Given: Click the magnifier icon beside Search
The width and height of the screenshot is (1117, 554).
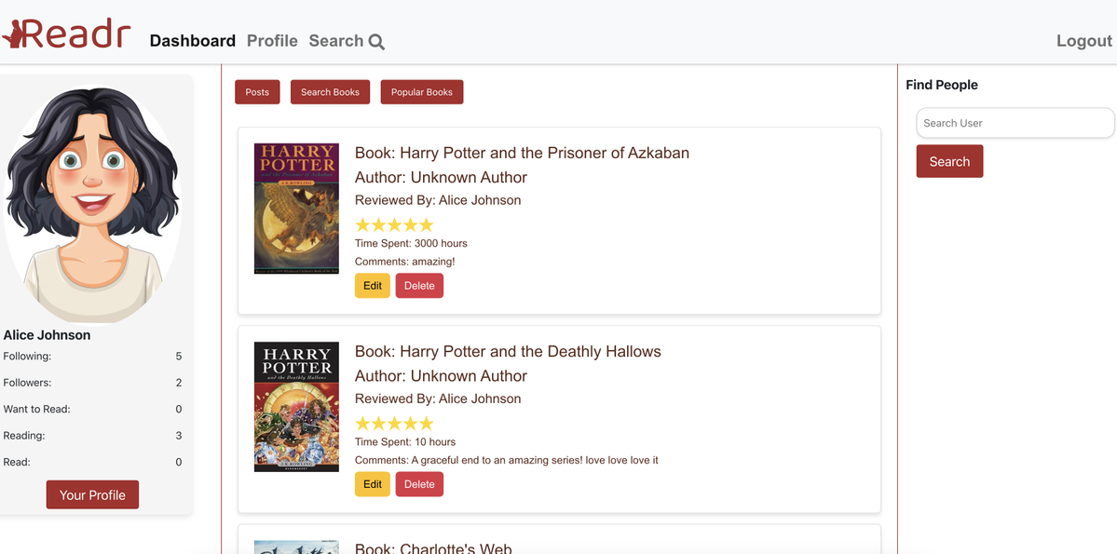Looking at the screenshot, I should click(x=377, y=42).
